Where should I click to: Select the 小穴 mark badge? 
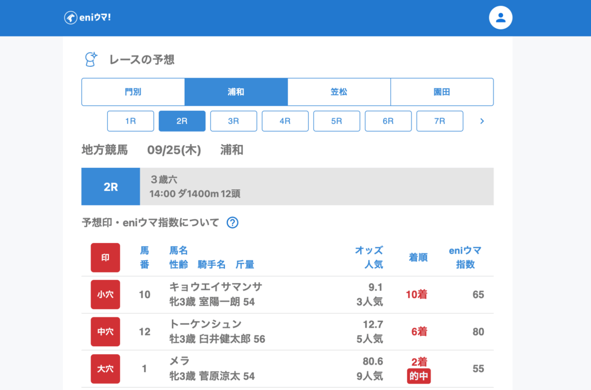(x=105, y=294)
